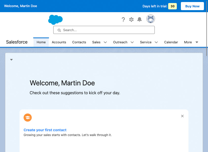Open the Setup gear icon

(x=131, y=20)
